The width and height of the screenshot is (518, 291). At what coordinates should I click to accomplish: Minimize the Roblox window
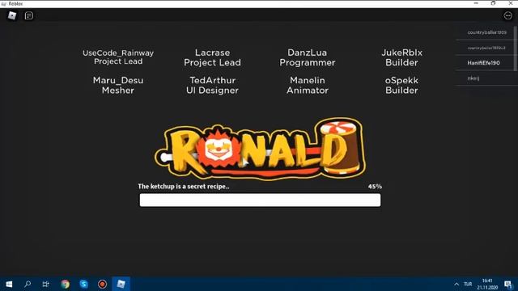[476, 3]
